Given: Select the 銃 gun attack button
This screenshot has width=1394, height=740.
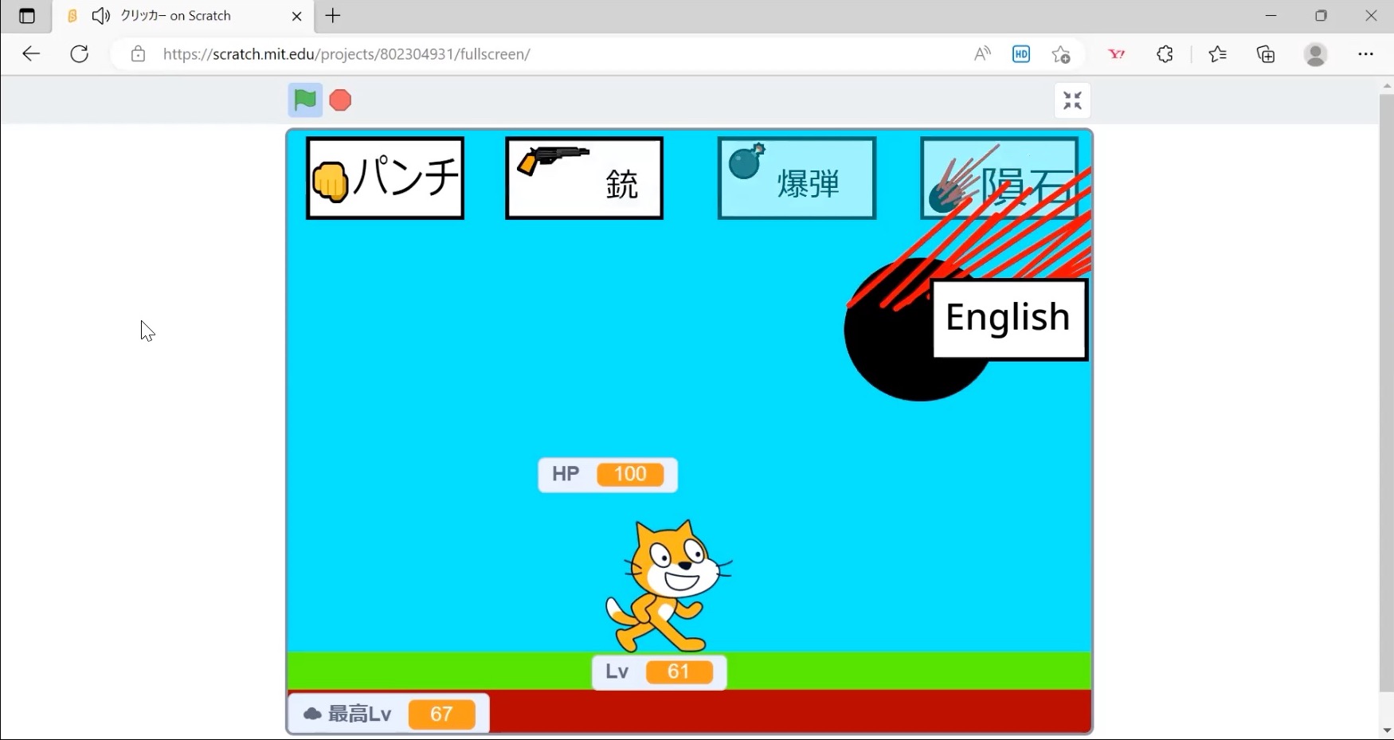Looking at the screenshot, I should 584,178.
